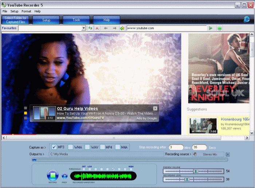
Task: Click the left arrow of the horizontal scrollbar
Action: (x=4, y=138)
